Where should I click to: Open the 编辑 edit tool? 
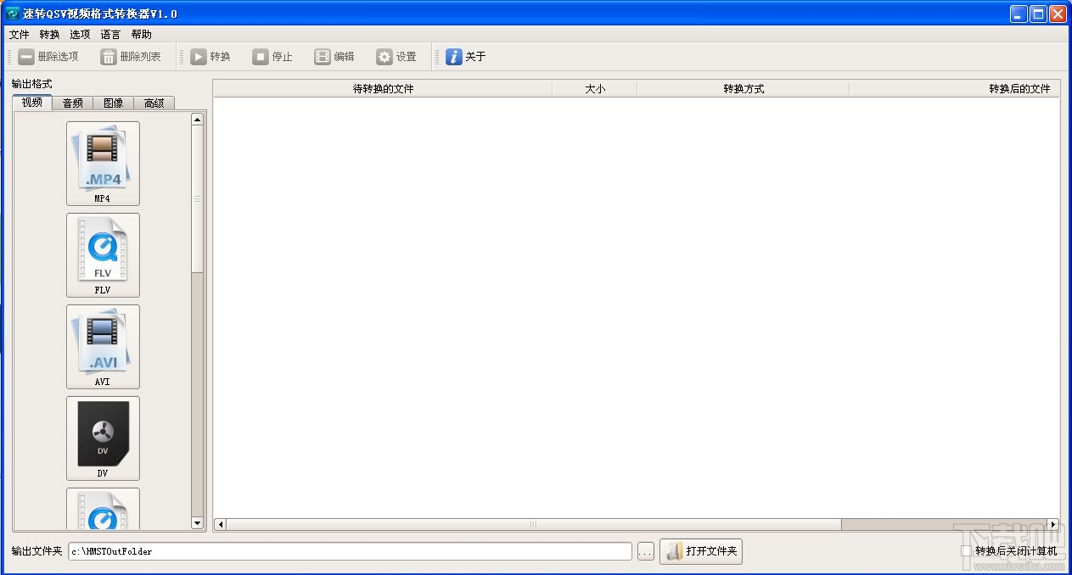pyautogui.click(x=323, y=57)
